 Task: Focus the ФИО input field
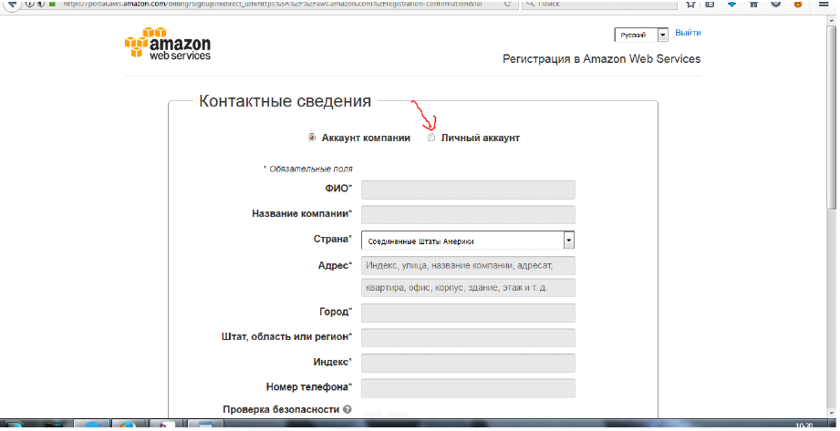468,190
